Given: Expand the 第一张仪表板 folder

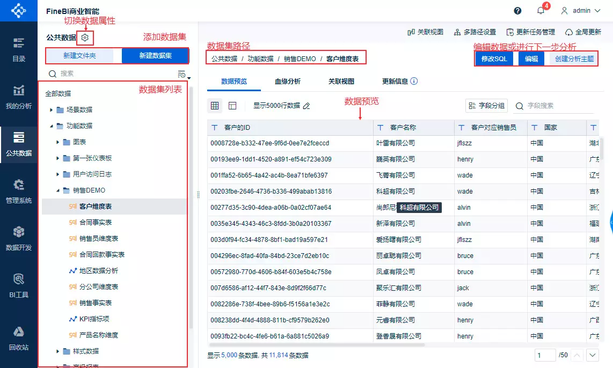Looking at the screenshot, I should pyautogui.click(x=58, y=158).
